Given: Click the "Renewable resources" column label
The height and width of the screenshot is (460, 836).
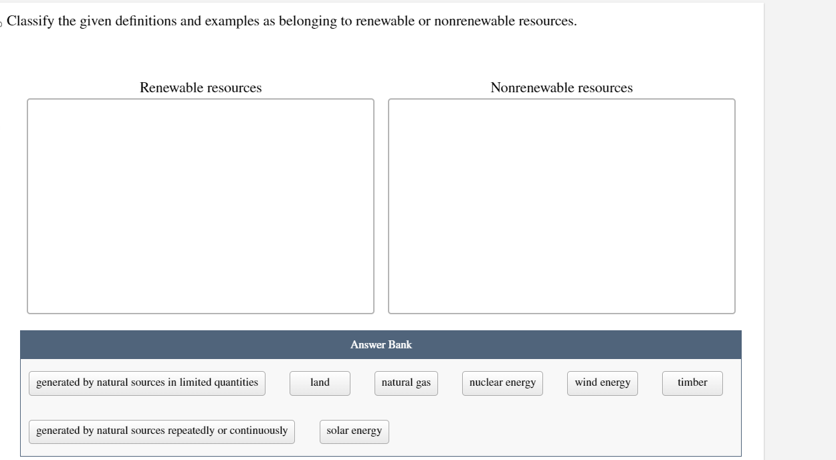Looking at the screenshot, I should click(200, 88).
